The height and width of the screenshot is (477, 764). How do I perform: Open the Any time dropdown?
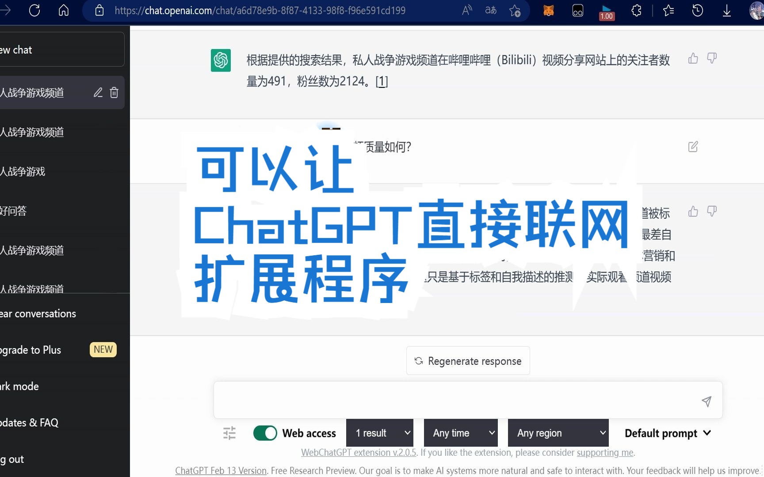click(461, 433)
